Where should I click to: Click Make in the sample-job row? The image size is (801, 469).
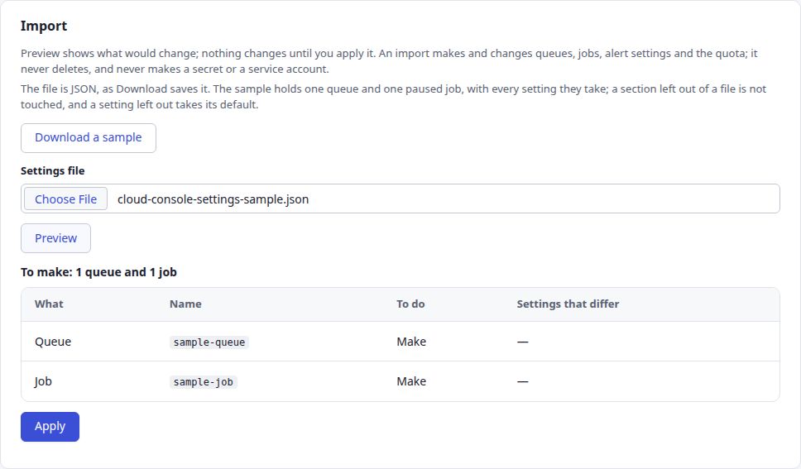coord(411,381)
